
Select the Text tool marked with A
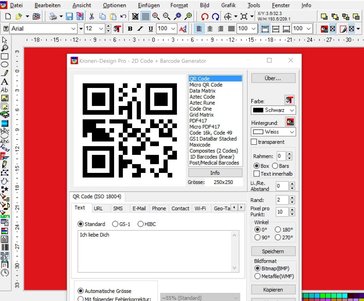tap(5, 81)
